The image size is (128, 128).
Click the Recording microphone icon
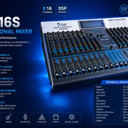tap(25, 117)
